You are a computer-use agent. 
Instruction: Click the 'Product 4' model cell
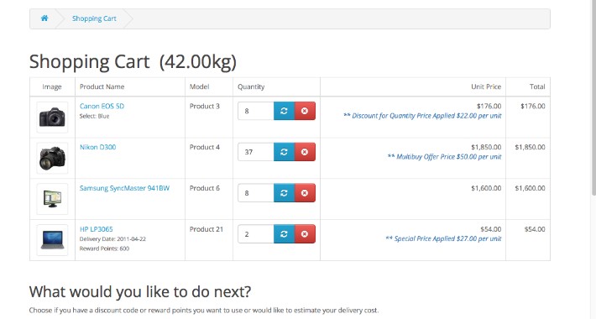click(x=205, y=147)
